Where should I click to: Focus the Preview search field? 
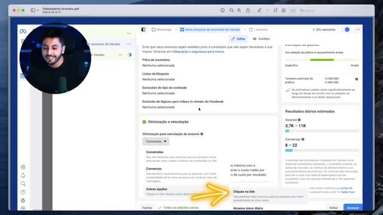tap(308, 11)
